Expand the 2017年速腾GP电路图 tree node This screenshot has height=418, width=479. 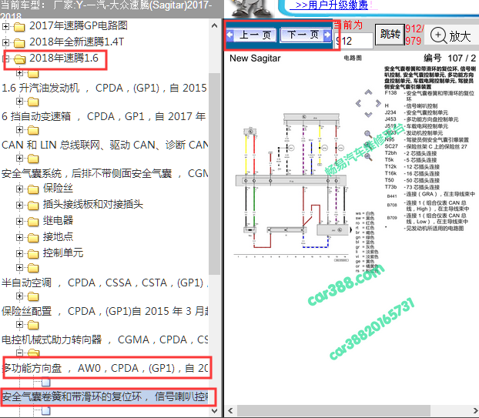pyautogui.click(x=5, y=27)
